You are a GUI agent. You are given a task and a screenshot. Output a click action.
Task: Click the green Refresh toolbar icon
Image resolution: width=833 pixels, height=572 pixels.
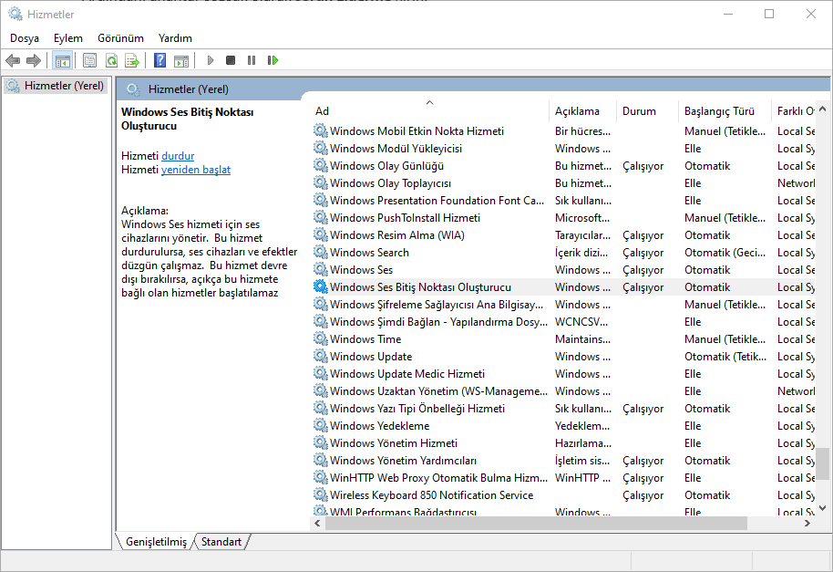(x=111, y=60)
